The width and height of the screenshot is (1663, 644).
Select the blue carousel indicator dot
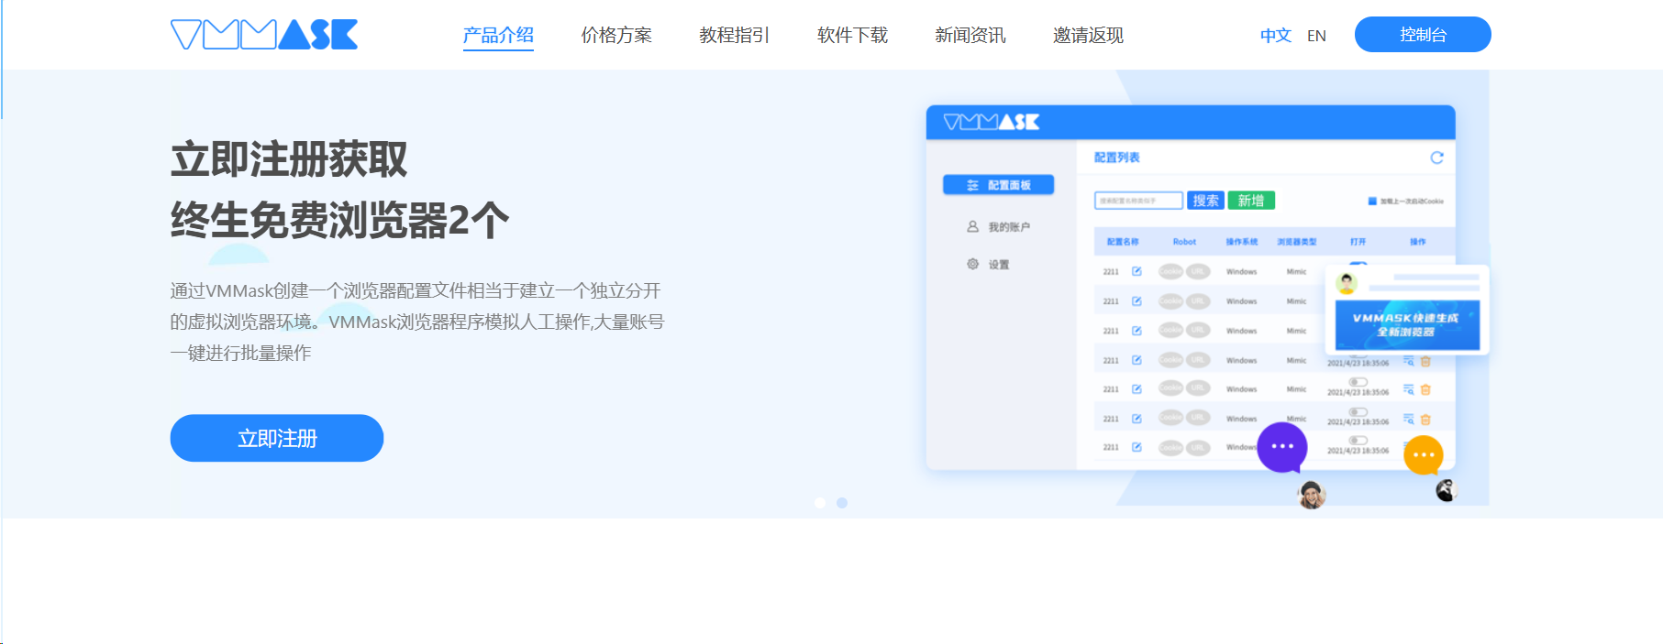coord(842,503)
